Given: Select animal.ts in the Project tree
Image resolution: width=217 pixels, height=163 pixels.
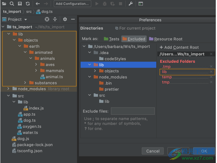Looking at the screenshot, I should click(52, 77).
